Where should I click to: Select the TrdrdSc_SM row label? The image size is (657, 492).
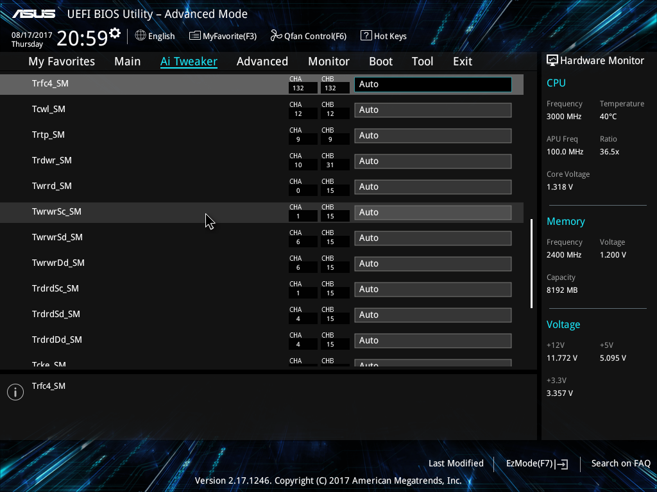click(x=55, y=288)
